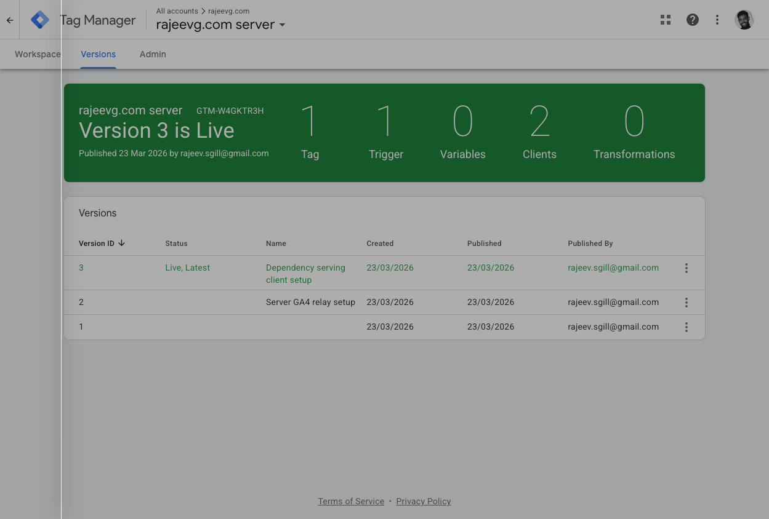Expand the container selector dropdown arrow
Viewport: 769px width, 519px height.
(x=282, y=25)
